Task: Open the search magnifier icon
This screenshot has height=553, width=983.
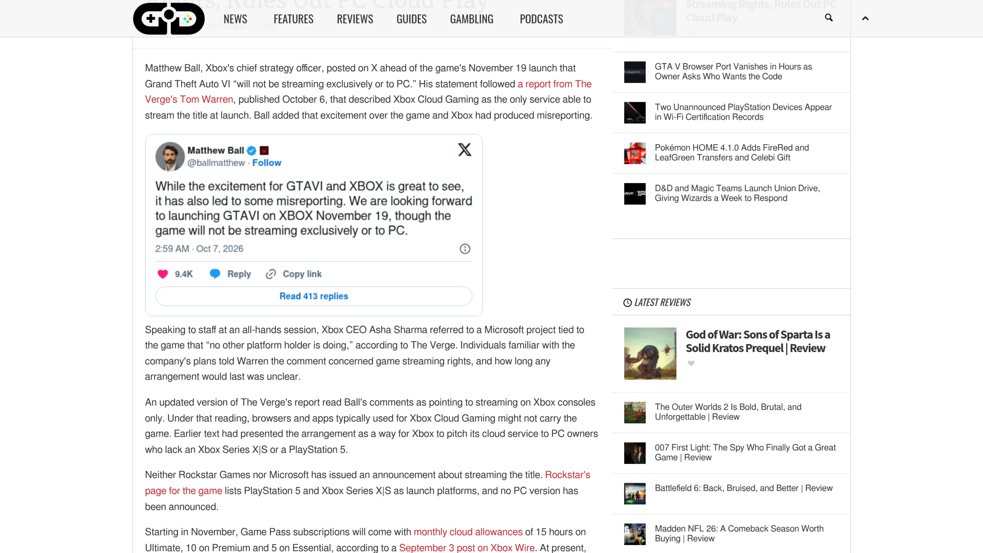Action: (x=829, y=18)
